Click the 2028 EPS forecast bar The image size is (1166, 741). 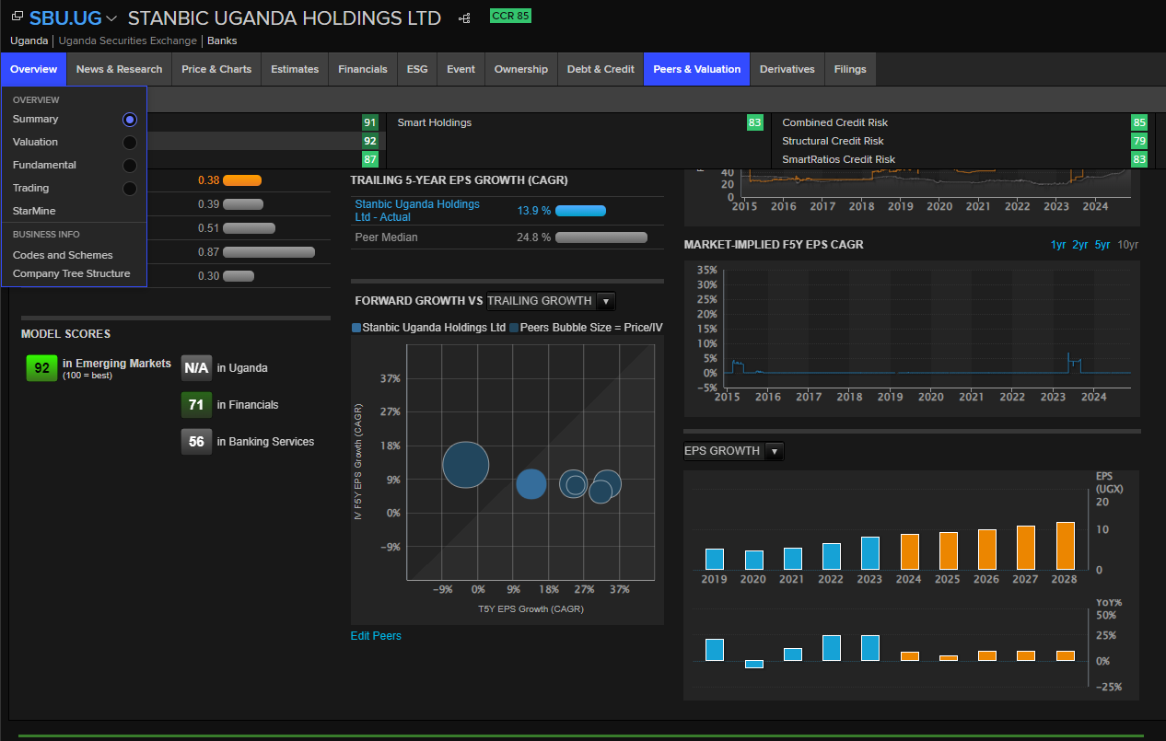click(x=1066, y=546)
